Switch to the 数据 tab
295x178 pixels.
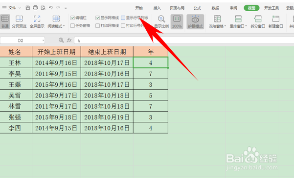215,8
